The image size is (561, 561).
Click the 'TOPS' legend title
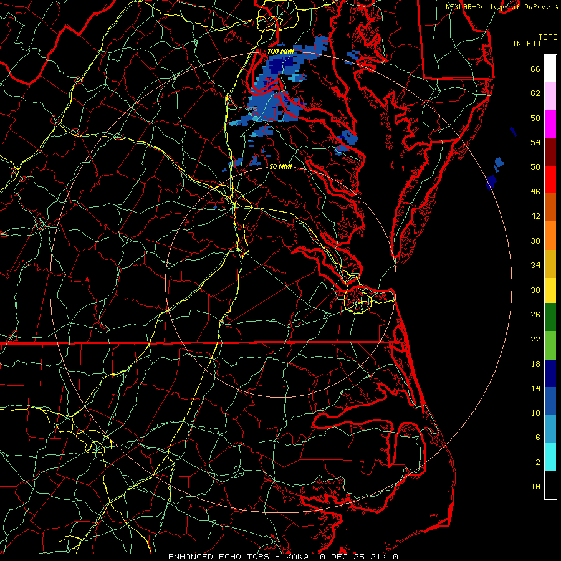pos(548,37)
